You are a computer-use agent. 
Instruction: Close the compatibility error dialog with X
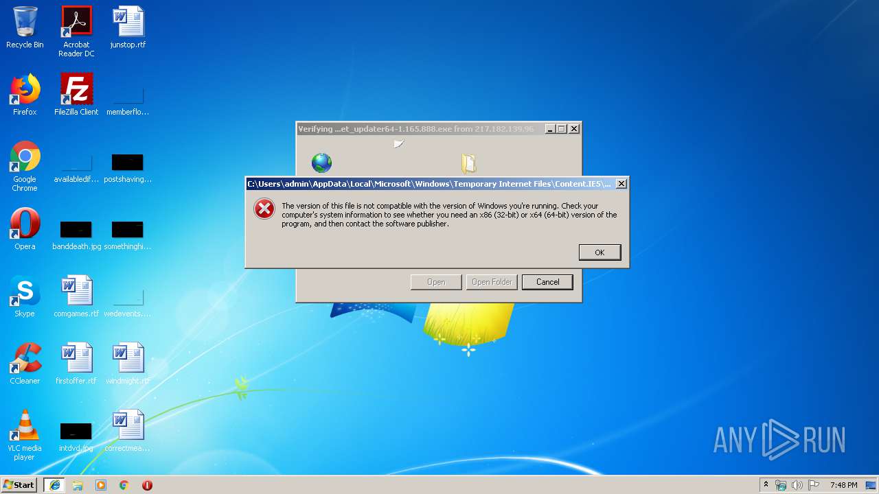(x=621, y=184)
